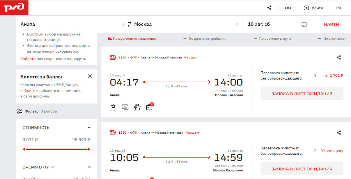Viewport: 351px width, 179px height.
Task: Swap departure and destination stations
Action: click(129, 24)
